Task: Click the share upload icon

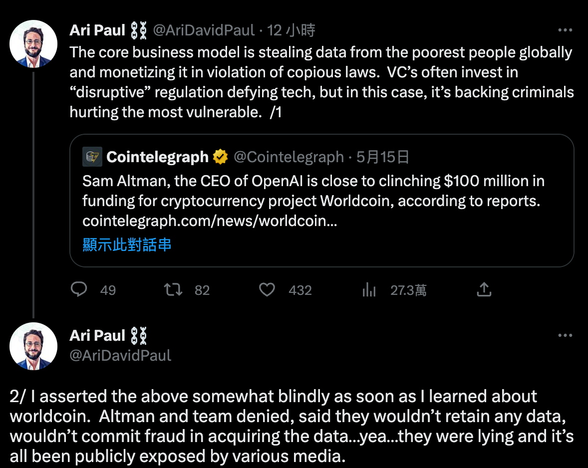Action: tap(484, 289)
